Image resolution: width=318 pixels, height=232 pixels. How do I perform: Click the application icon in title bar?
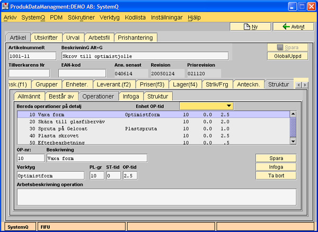pyautogui.click(x=5, y=6)
